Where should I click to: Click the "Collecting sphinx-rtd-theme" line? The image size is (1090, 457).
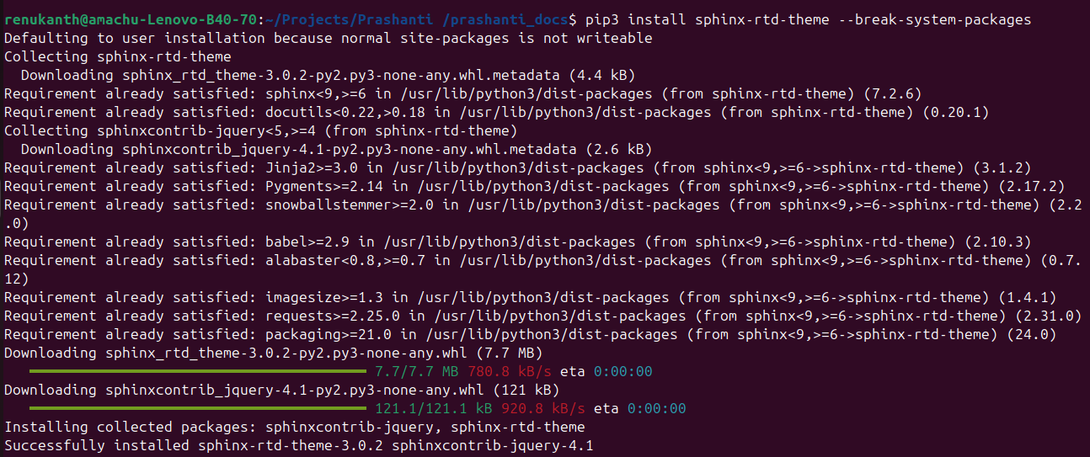(117, 56)
